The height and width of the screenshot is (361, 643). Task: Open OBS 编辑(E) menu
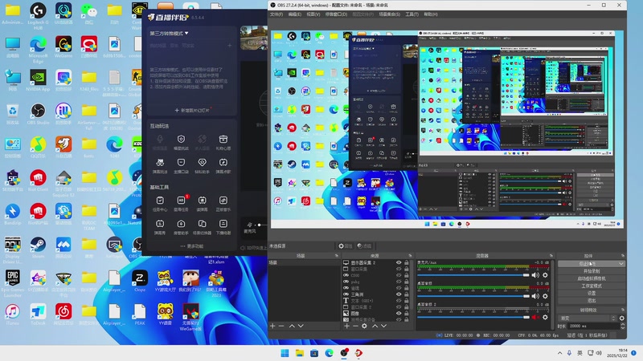294,14
